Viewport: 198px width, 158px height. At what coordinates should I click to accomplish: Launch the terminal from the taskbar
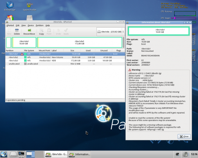[21, 154]
